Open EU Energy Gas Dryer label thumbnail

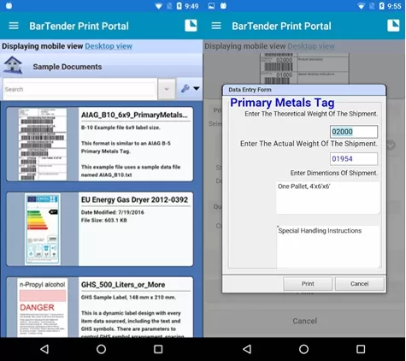(43, 229)
